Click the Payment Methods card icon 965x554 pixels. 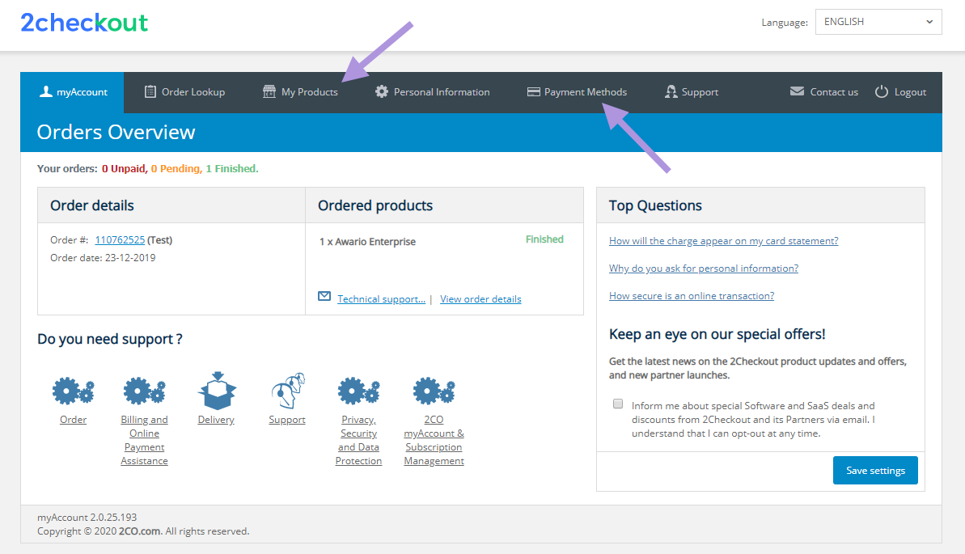coord(534,91)
